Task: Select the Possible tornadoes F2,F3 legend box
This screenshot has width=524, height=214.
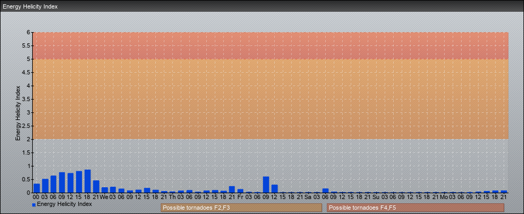Action: click(241, 208)
